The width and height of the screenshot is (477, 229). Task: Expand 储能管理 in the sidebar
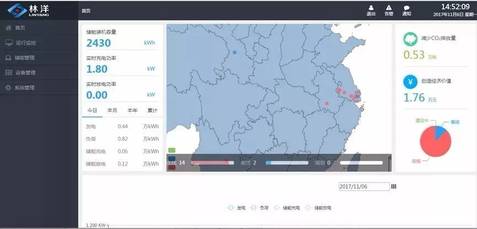pos(25,57)
